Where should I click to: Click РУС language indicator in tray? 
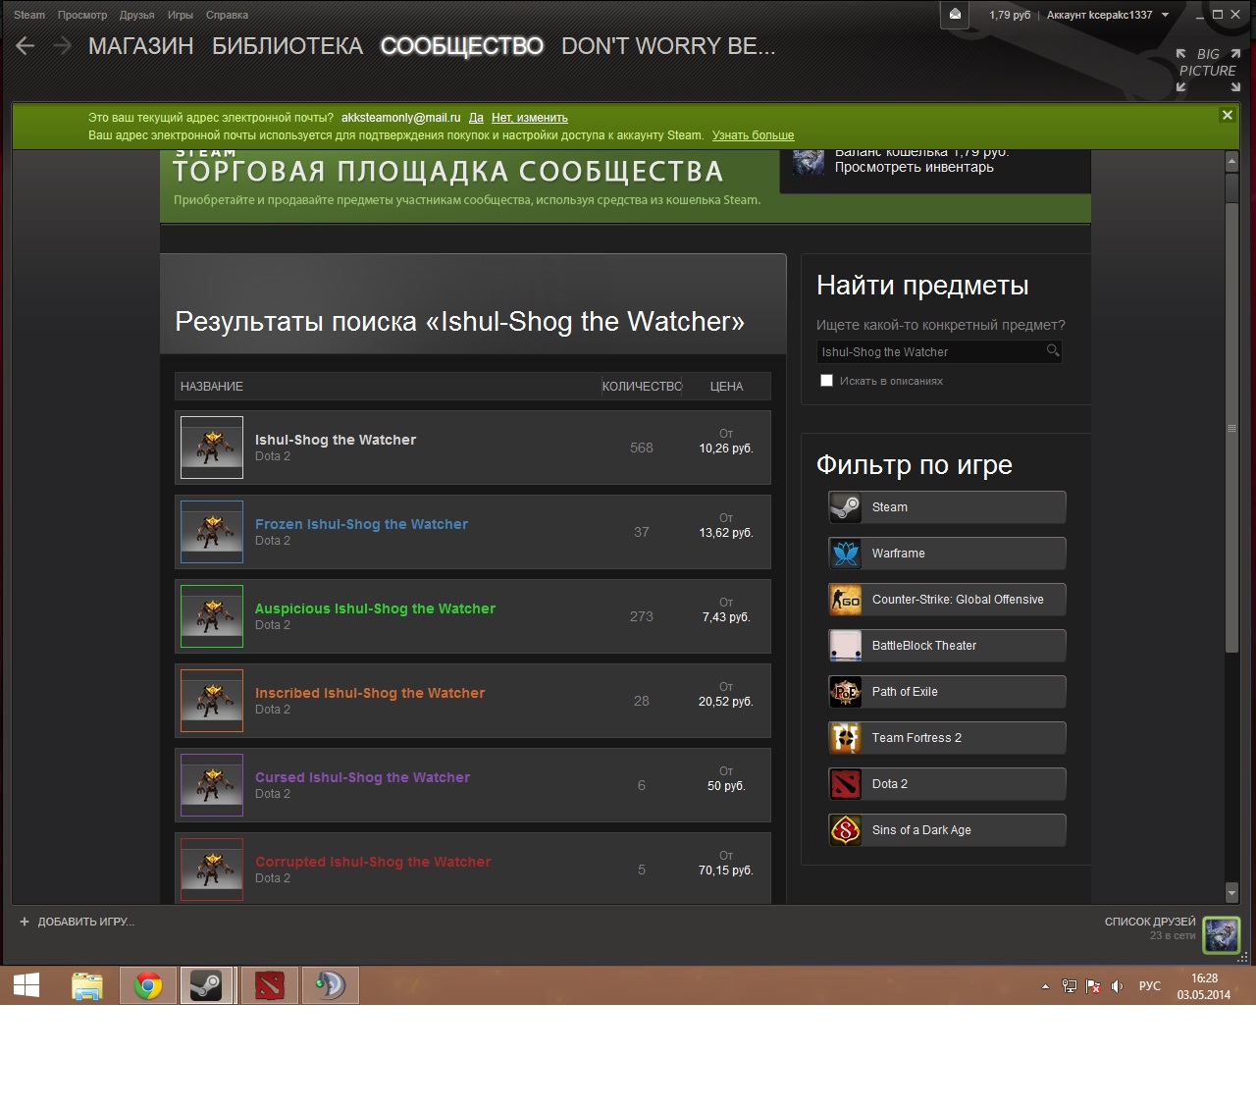[x=1150, y=986]
